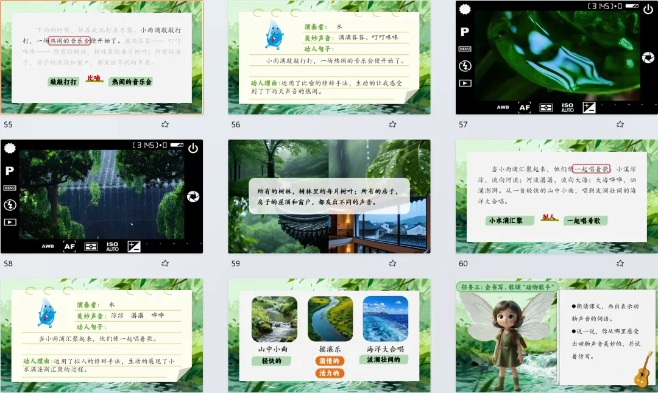658x393 pixels.
Task: Click the flash icon on slide 57
Action: tap(465, 66)
